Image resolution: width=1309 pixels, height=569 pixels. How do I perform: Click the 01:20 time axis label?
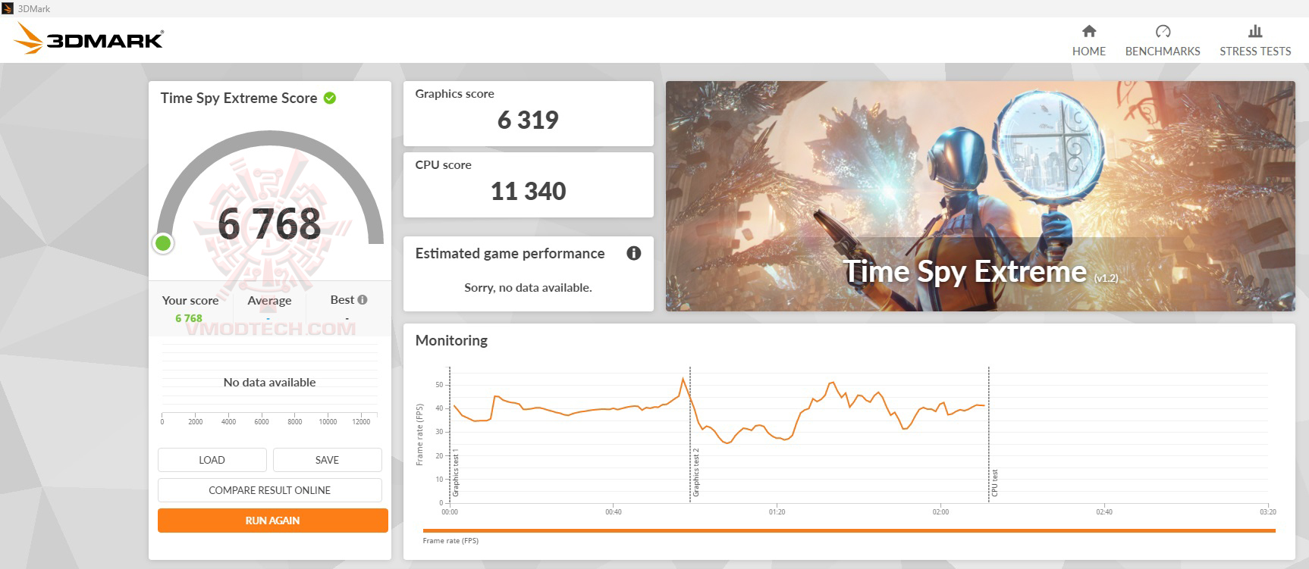pos(777,512)
